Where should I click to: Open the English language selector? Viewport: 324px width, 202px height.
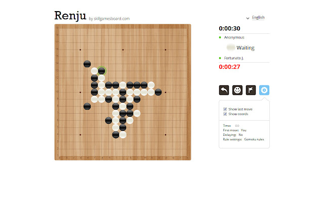tap(258, 18)
